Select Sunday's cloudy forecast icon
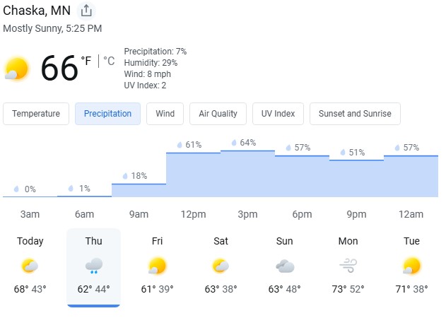The image size is (446, 318). 285,266
